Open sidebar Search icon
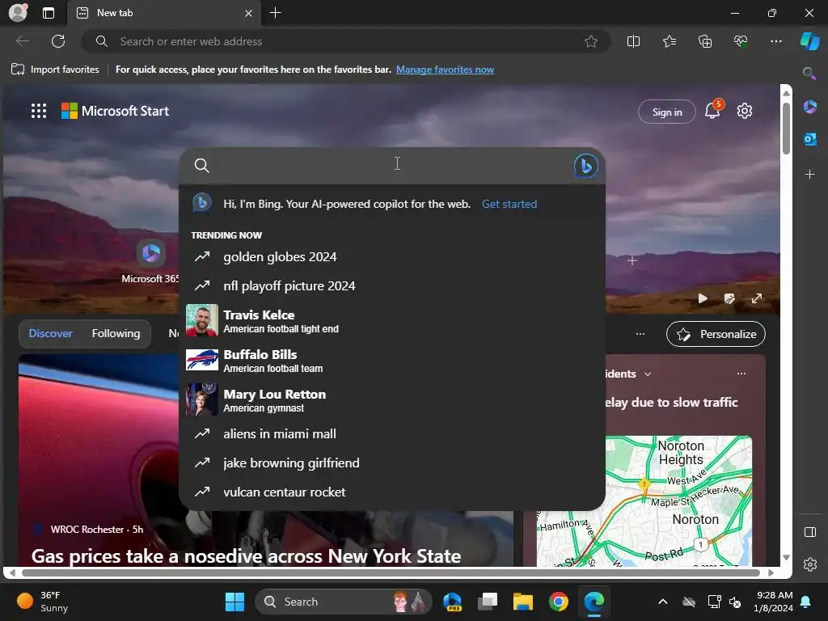This screenshot has height=621, width=828. pos(809,74)
